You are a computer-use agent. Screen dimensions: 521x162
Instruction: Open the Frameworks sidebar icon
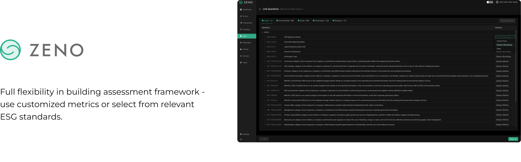coord(241,23)
